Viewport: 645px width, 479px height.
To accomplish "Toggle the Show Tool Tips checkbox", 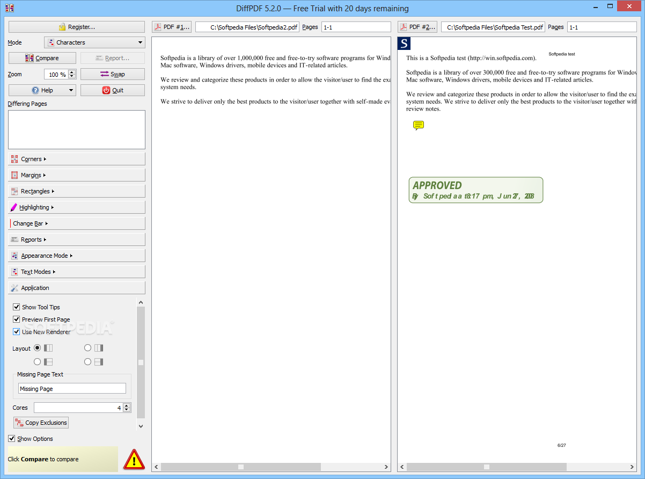I will tap(17, 307).
